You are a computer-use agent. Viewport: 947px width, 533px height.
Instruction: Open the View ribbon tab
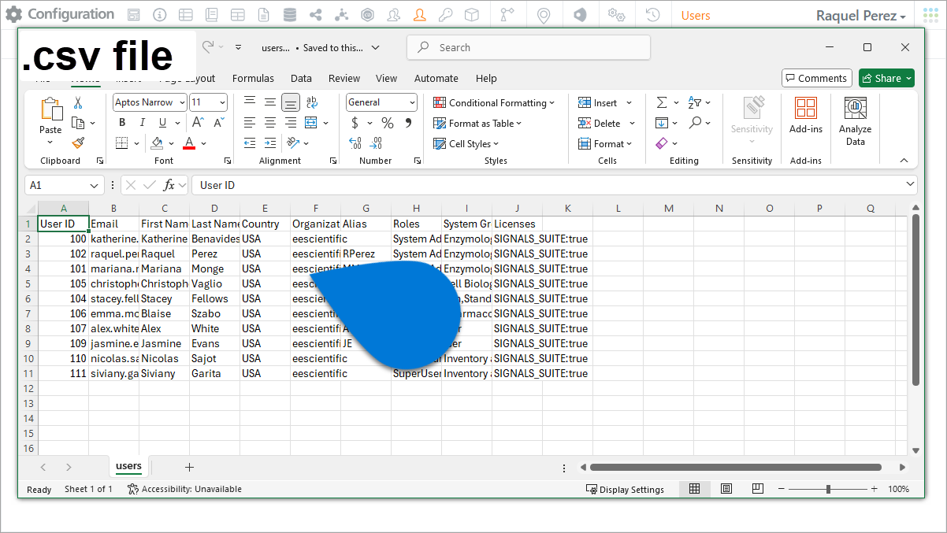coord(386,78)
